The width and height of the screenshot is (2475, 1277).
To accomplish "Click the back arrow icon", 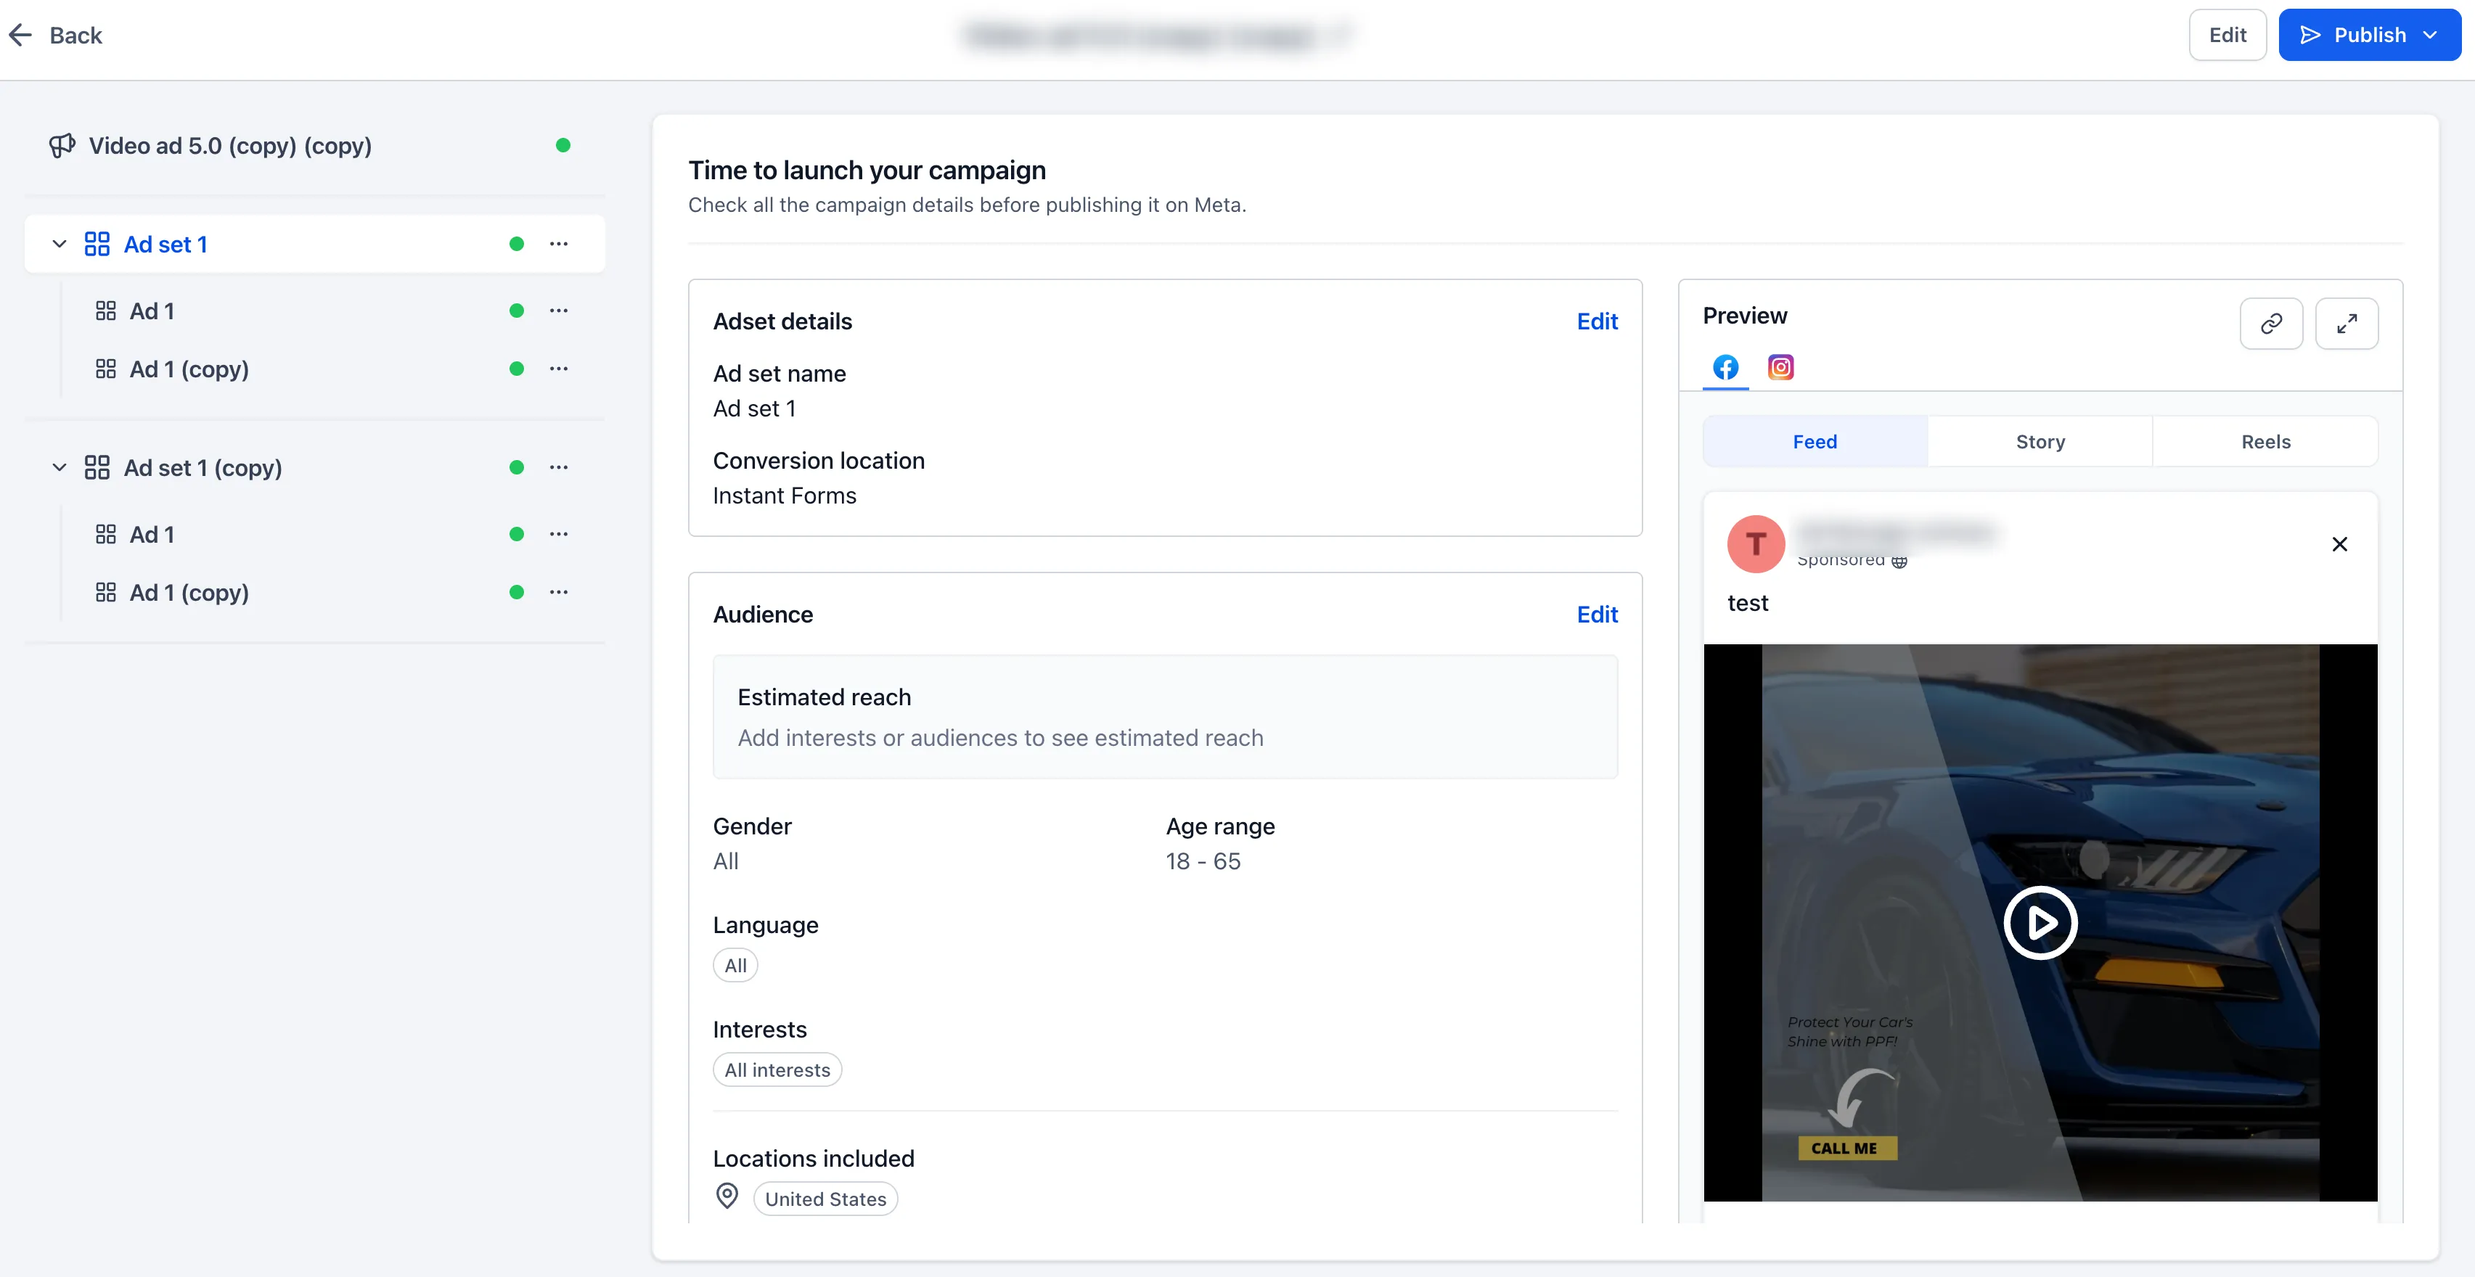I will (x=21, y=36).
